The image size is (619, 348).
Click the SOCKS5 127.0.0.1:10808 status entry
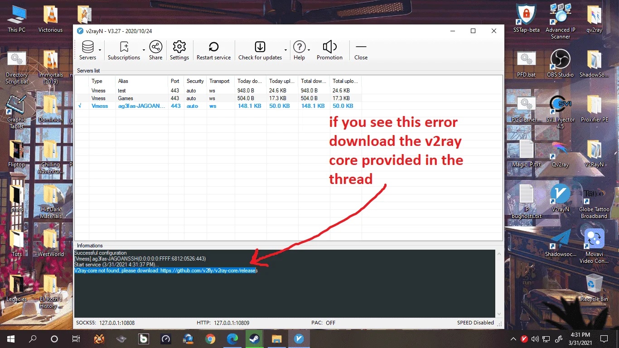pyautogui.click(x=106, y=323)
